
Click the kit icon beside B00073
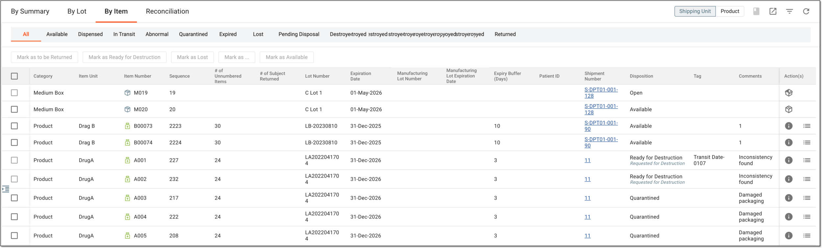point(128,126)
